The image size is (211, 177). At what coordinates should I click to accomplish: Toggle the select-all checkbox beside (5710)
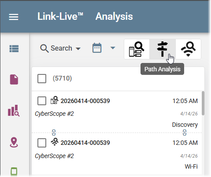click(x=42, y=78)
